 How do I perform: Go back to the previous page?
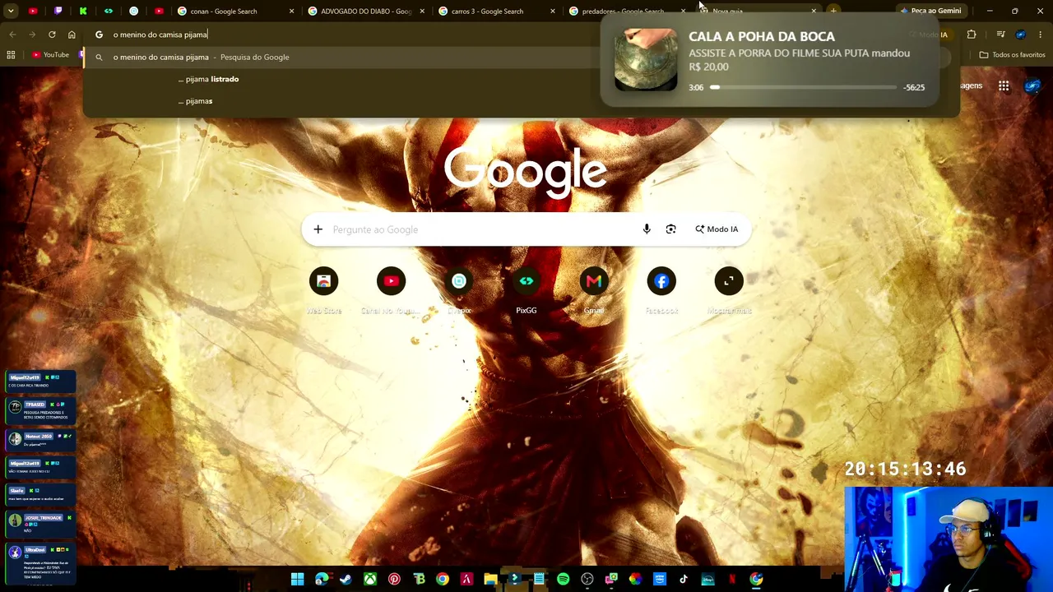[x=12, y=35]
